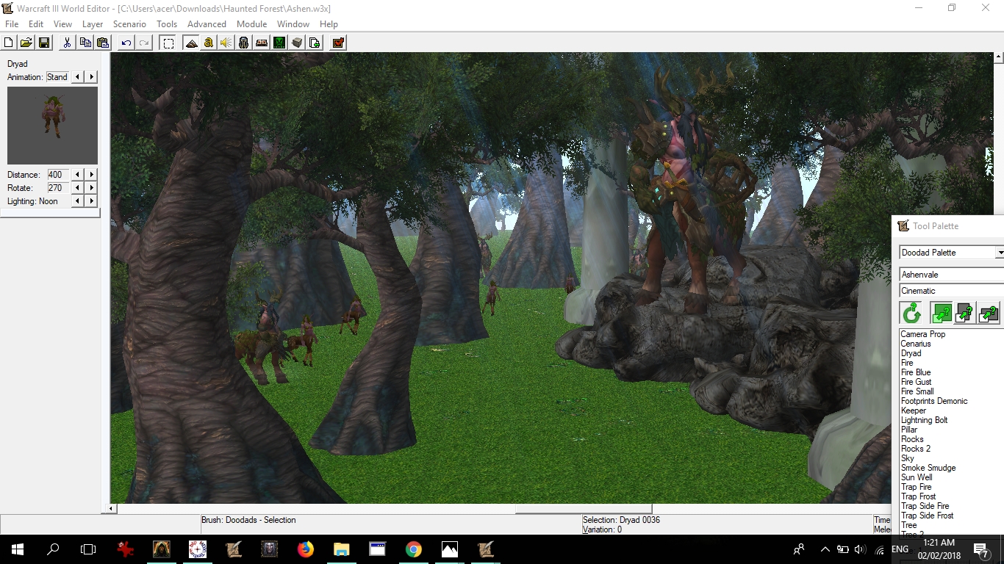The height and width of the screenshot is (564, 1004).
Task: Click the Copy toolbar icon
Action: 85,43
